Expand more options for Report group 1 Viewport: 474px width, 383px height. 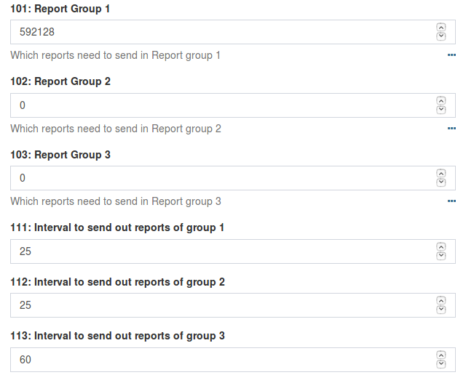[451, 55]
